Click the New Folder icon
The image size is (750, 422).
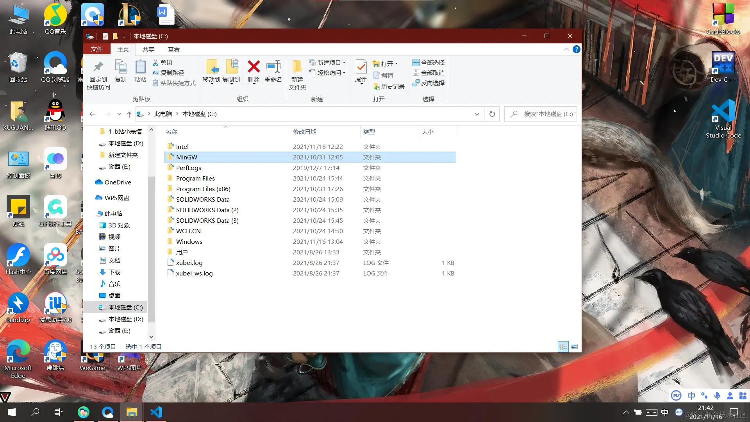tap(297, 67)
